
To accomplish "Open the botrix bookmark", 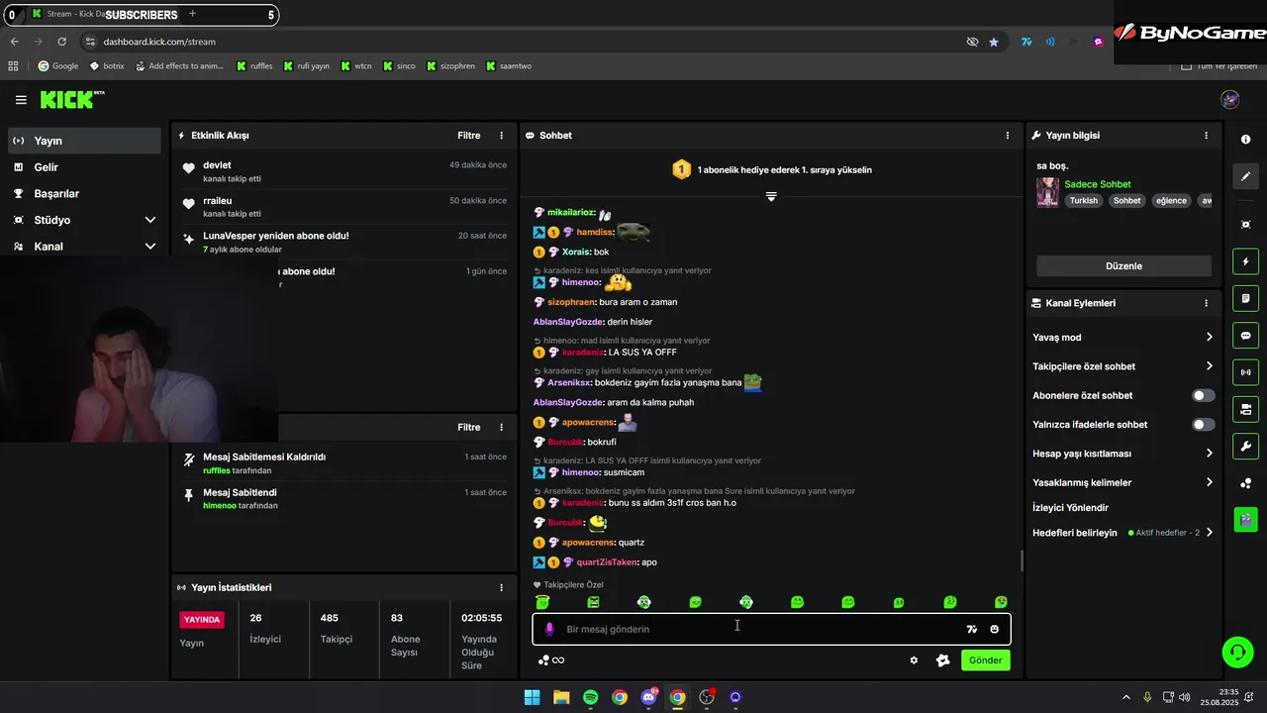I will click(107, 66).
